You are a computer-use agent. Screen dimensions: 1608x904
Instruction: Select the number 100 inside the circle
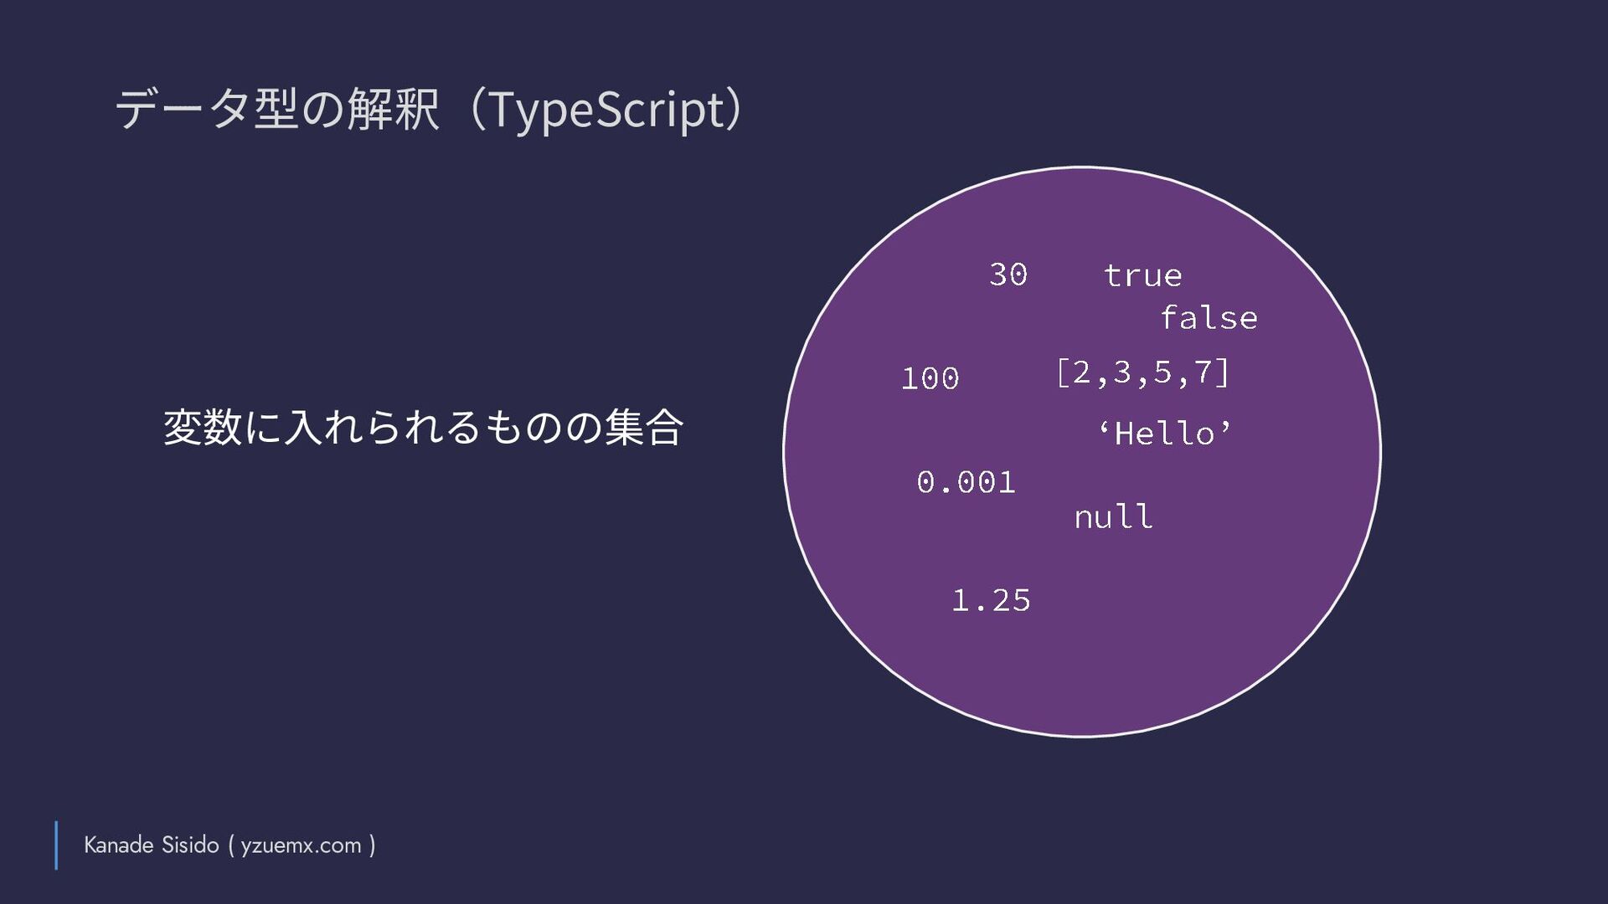(930, 378)
